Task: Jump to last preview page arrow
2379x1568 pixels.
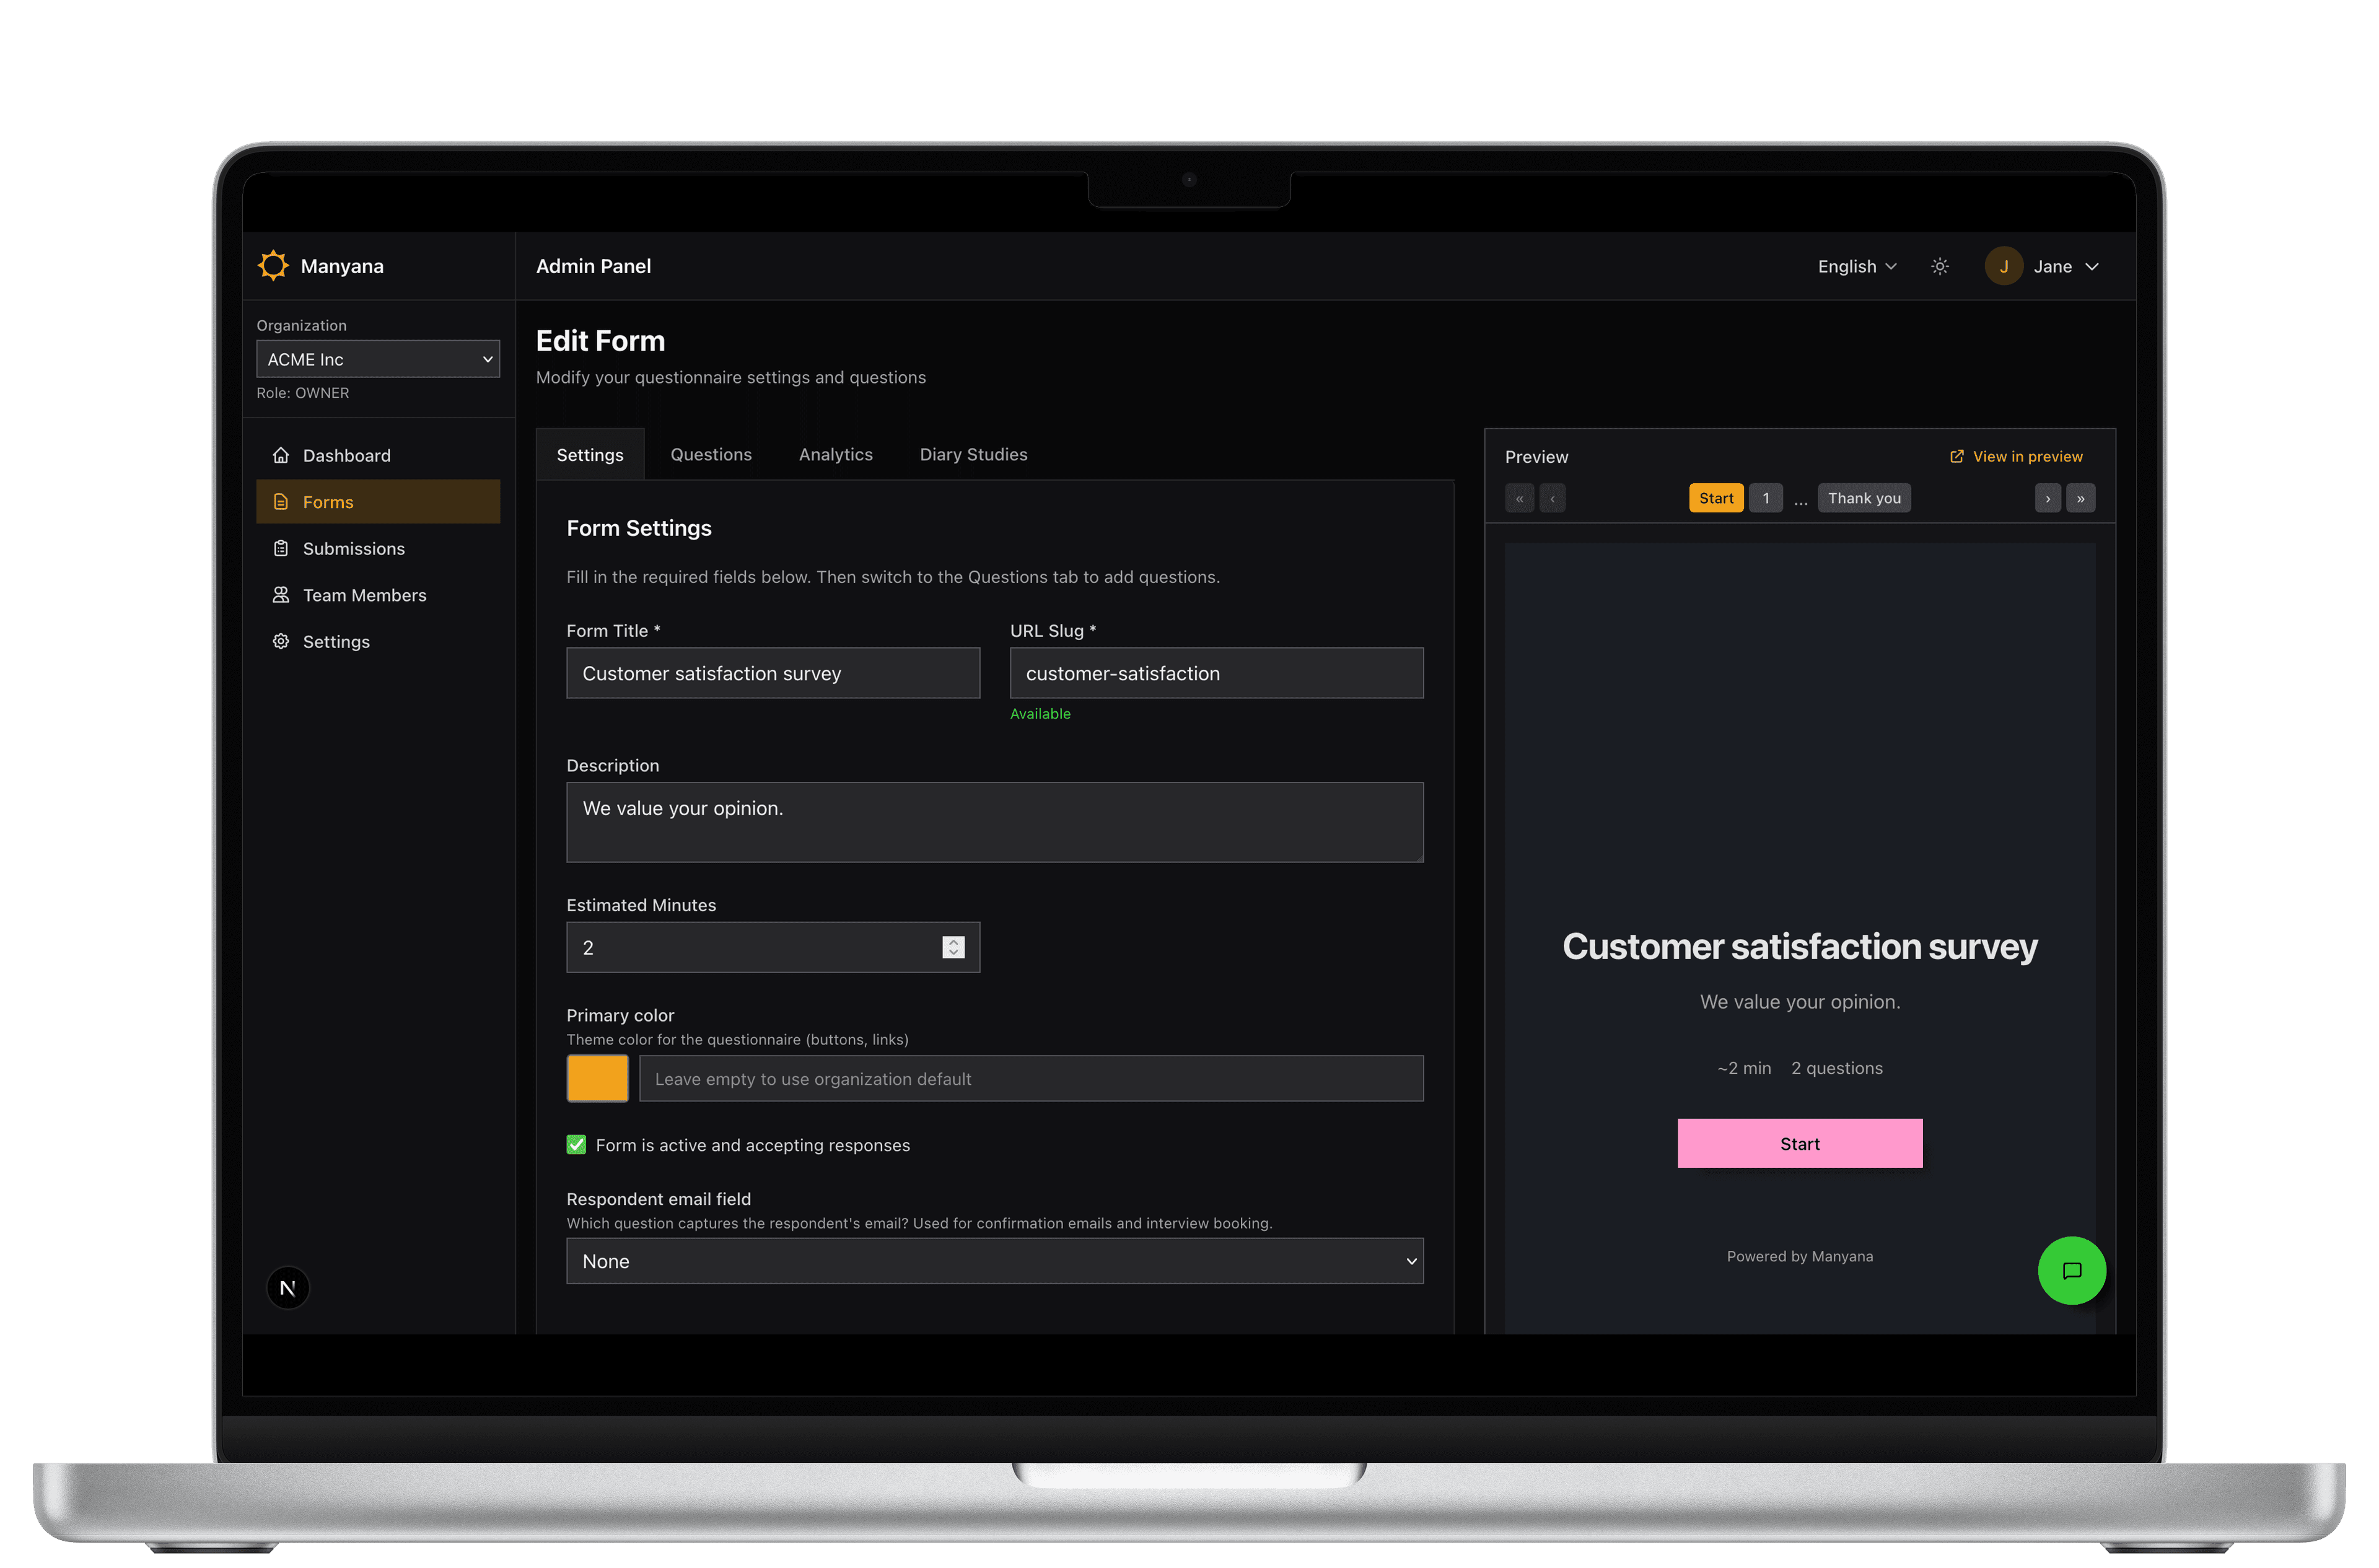Action: pos(2080,498)
